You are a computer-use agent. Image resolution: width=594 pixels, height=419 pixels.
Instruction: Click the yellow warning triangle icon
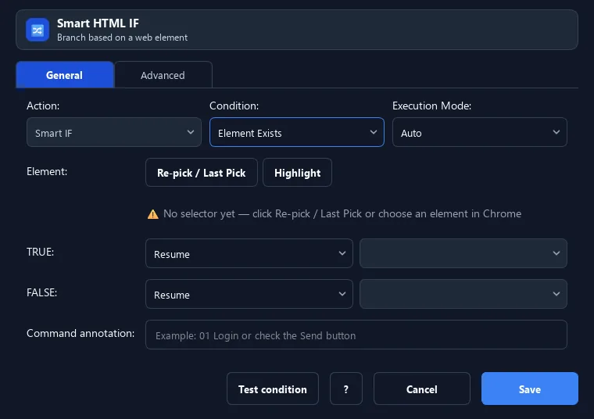(x=152, y=214)
